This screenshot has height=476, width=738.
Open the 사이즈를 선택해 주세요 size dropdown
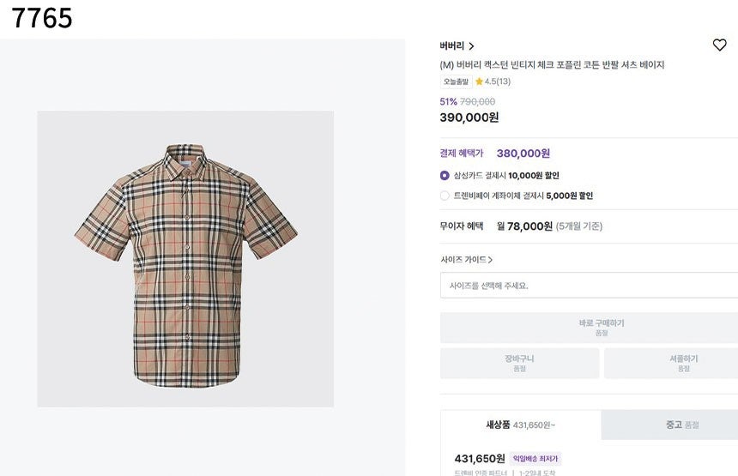tap(589, 286)
